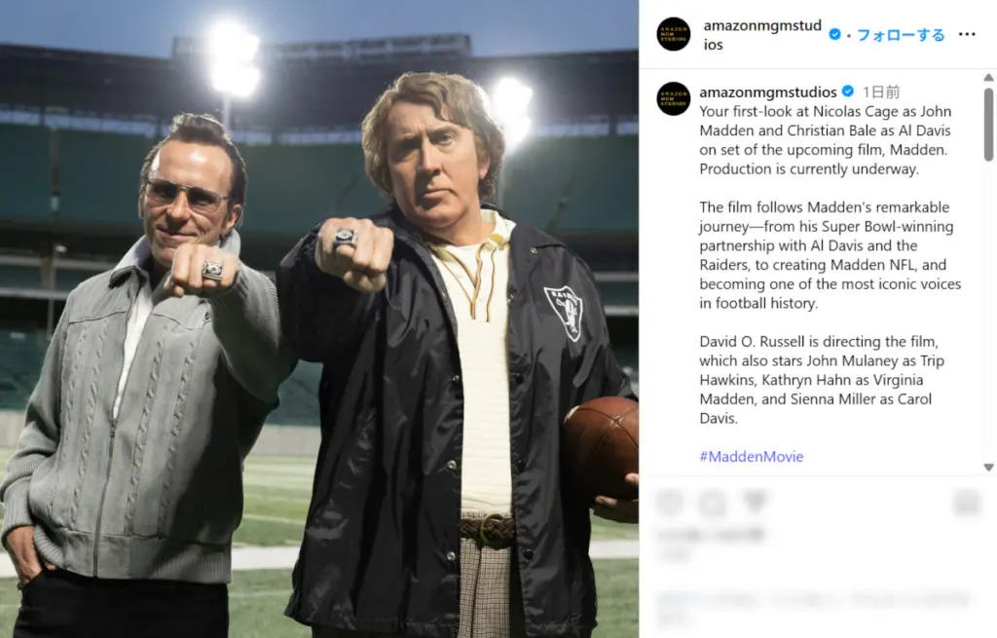Open the three-dot more options menu
Viewport: 997px width, 638px height.
click(966, 34)
